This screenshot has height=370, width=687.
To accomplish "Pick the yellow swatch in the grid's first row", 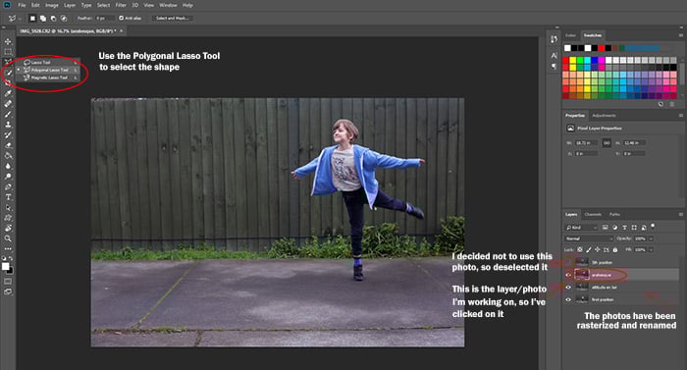I will click(573, 60).
